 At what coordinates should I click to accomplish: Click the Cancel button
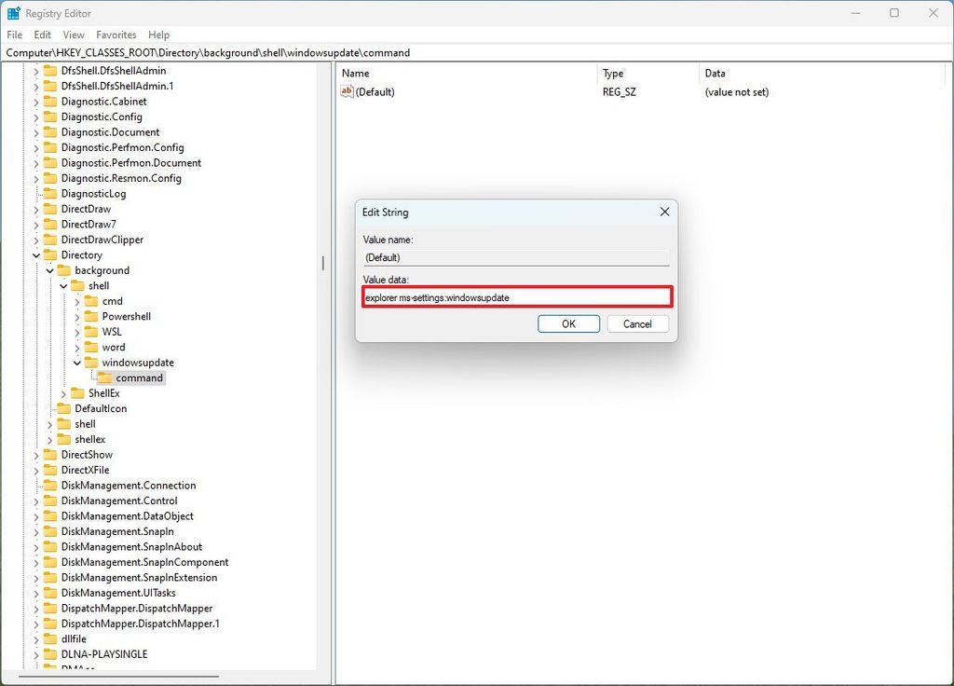[637, 323]
